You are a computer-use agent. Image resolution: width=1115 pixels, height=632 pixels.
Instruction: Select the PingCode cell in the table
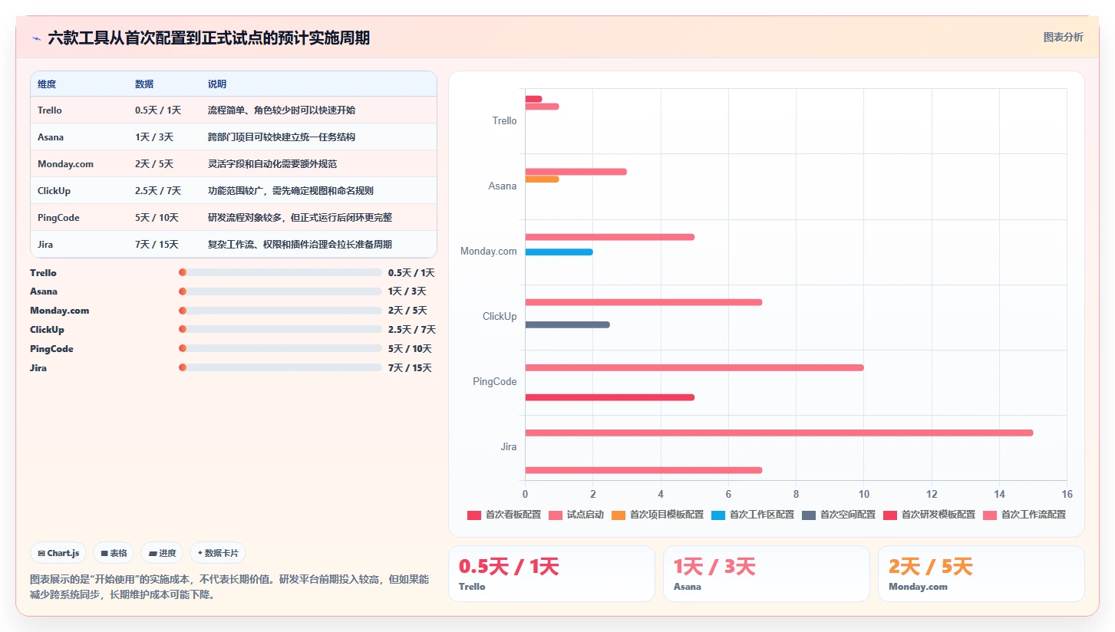coord(58,218)
